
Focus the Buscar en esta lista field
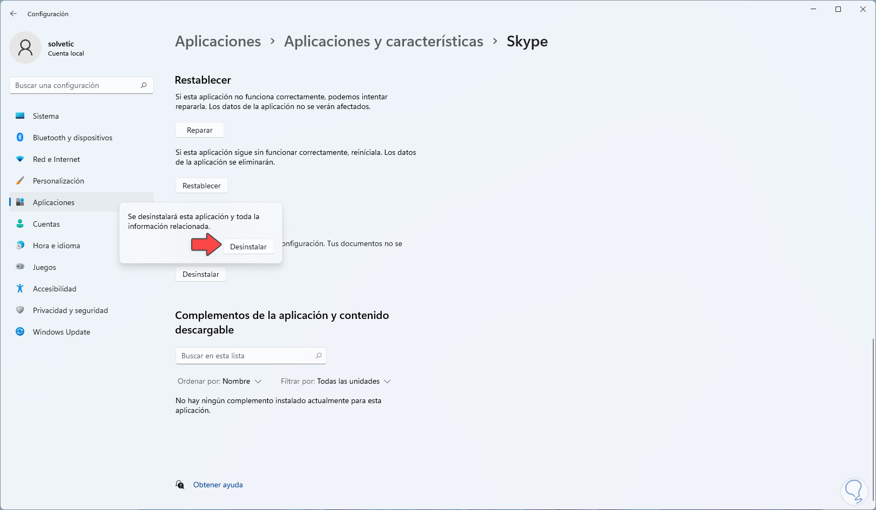click(x=251, y=356)
